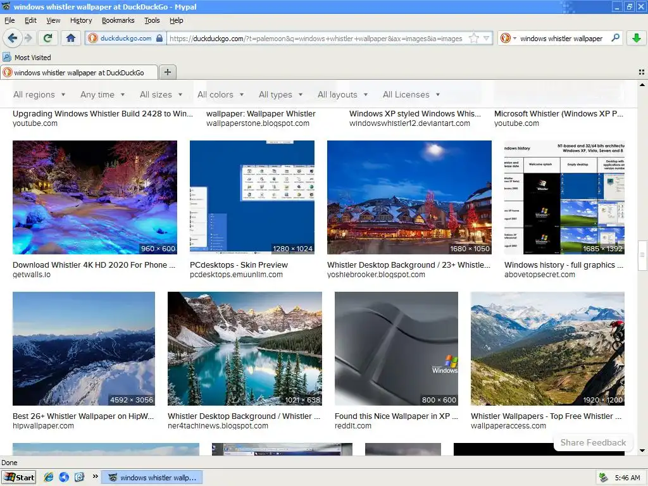The height and width of the screenshot is (486, 648).
Task: Click the vertical scrollbar thumb
Action: 642,255
